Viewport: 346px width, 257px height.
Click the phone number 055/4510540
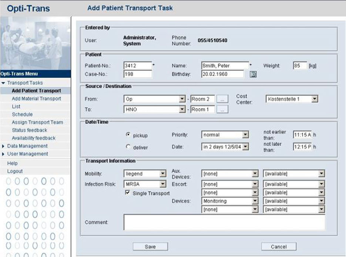coord(212,41)
